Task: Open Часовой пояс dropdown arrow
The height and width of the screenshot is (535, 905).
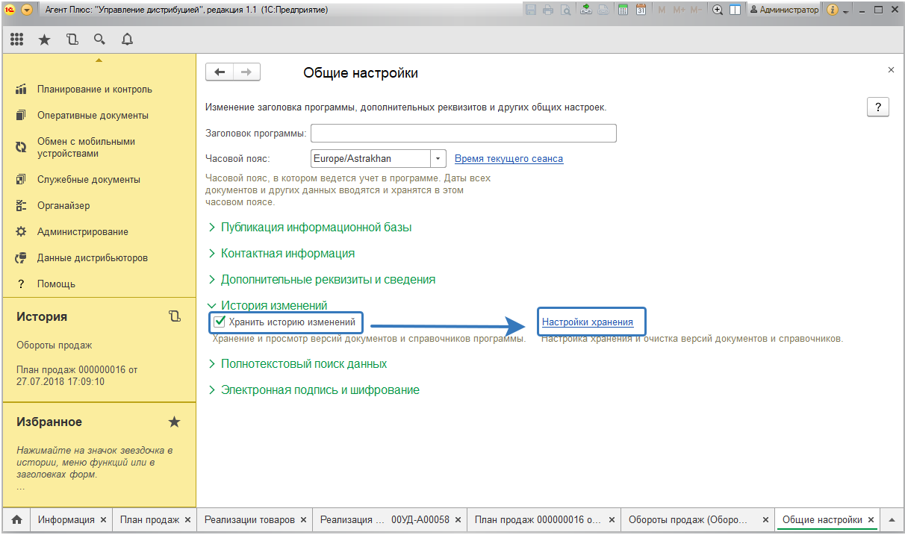Action: pos(438,158)
